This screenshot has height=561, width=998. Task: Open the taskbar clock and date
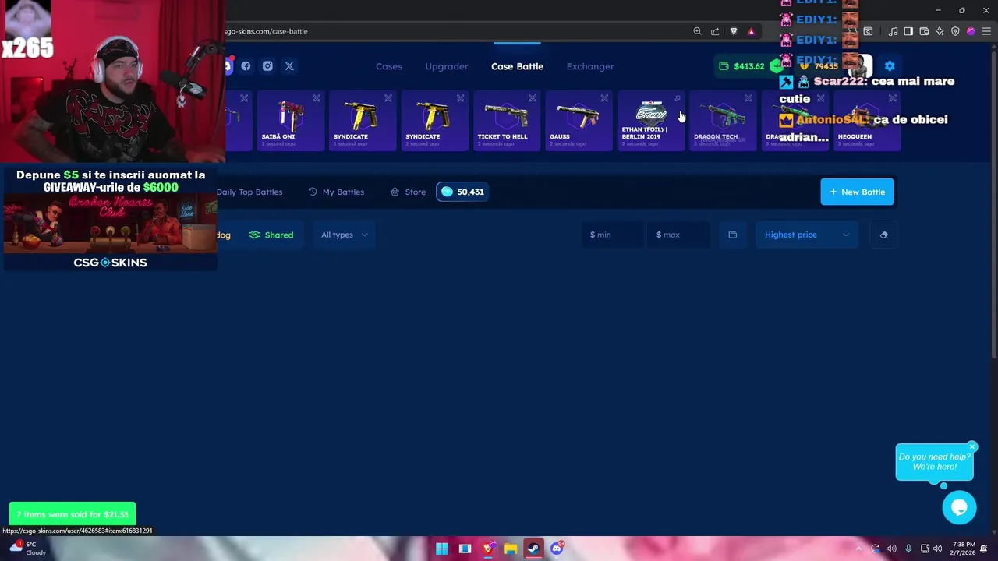(962, 549)
